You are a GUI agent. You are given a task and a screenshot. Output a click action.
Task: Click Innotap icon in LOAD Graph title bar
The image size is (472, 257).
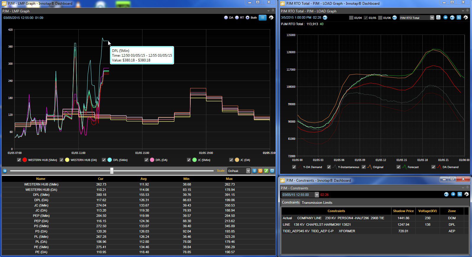tap(283, 4)
